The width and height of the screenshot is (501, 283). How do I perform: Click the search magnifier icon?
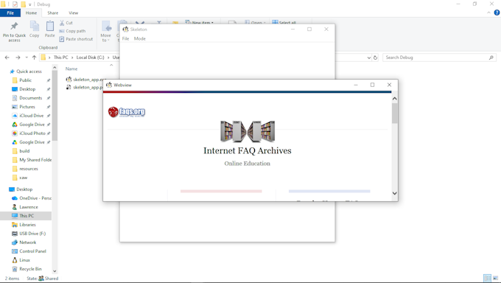pyautogui.click(x=491, y=57)
